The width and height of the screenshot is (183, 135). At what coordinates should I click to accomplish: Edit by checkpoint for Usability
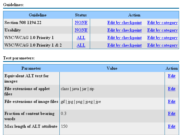tap(124, 30)
